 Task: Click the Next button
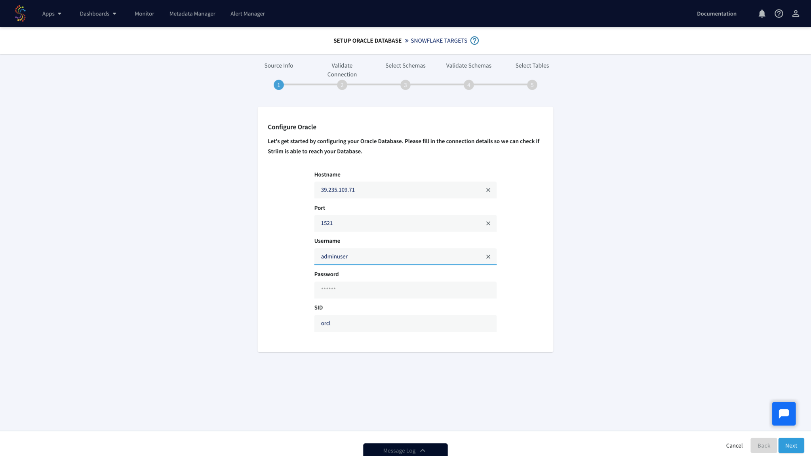click(x=791, y=445)
